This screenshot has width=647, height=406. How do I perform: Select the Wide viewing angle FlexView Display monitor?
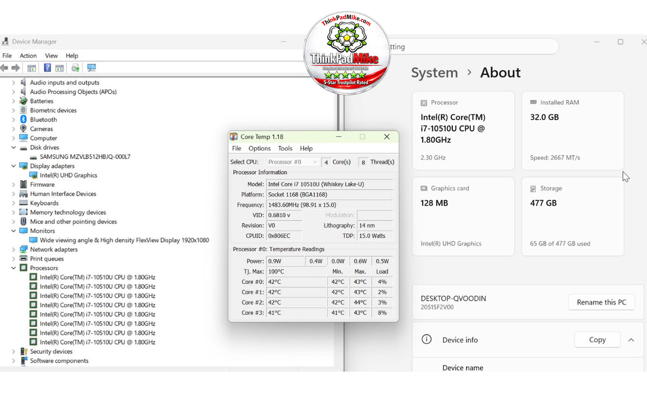[x=125, y=240]
